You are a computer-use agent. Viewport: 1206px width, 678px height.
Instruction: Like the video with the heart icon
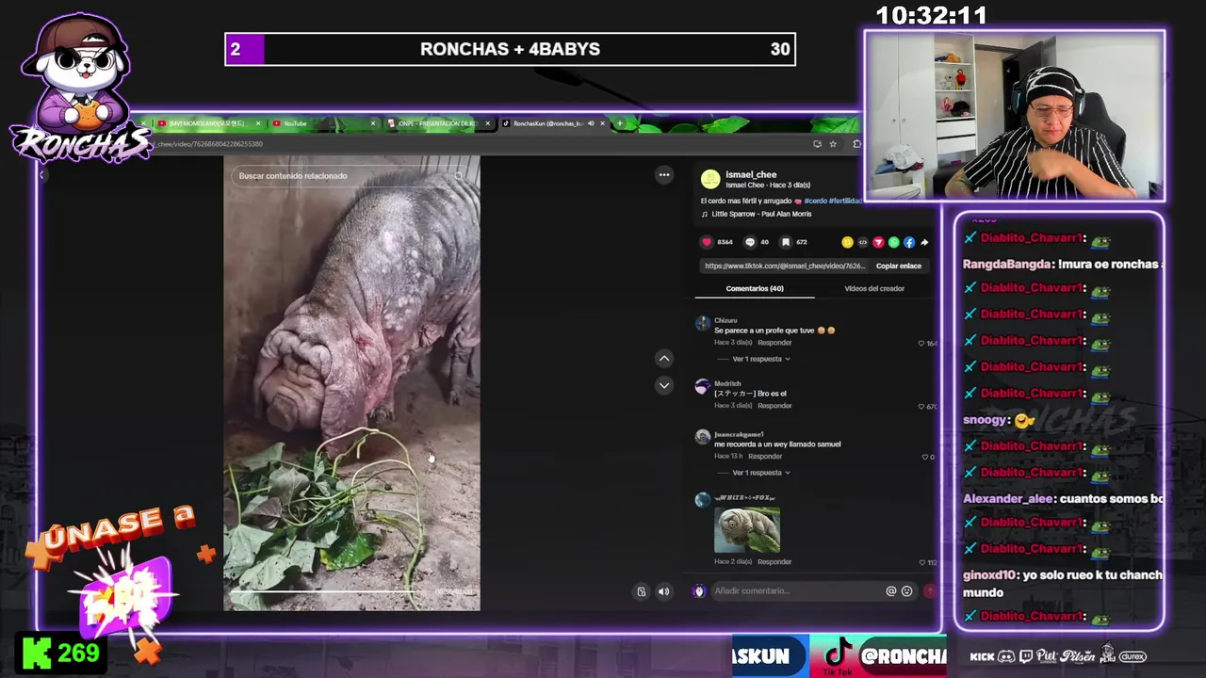coord(707,242)
